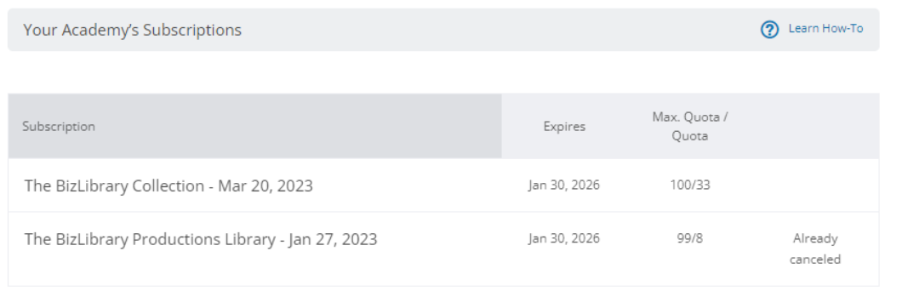Select the 100/33 quota value

tap(690, 185)
